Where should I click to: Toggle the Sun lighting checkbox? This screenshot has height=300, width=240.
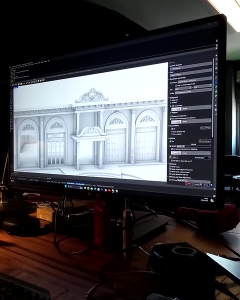click(170, 141)
